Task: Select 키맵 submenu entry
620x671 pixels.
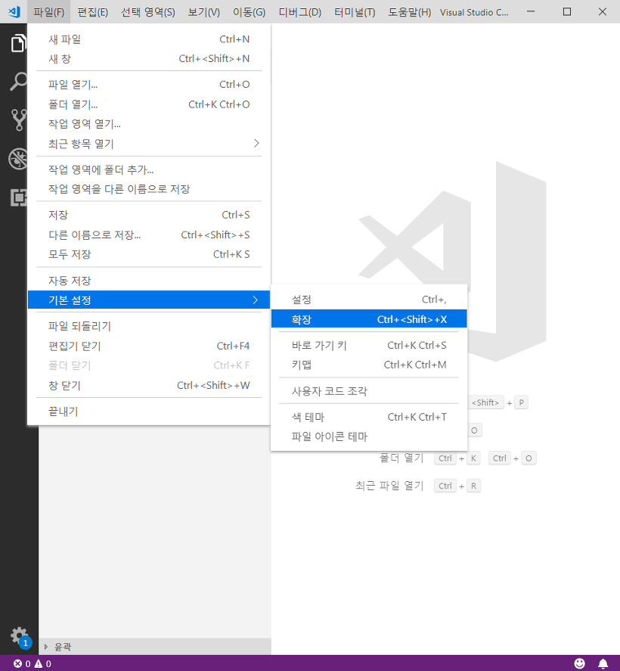Action: [369, 365]
